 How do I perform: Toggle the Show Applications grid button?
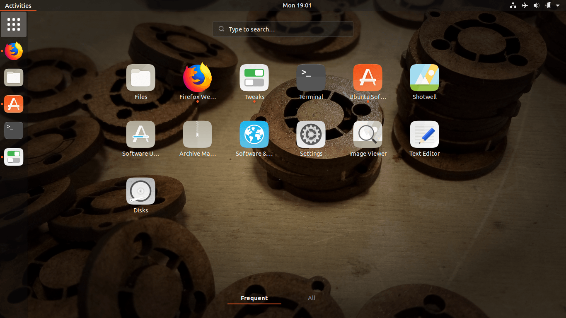[14, 24]
